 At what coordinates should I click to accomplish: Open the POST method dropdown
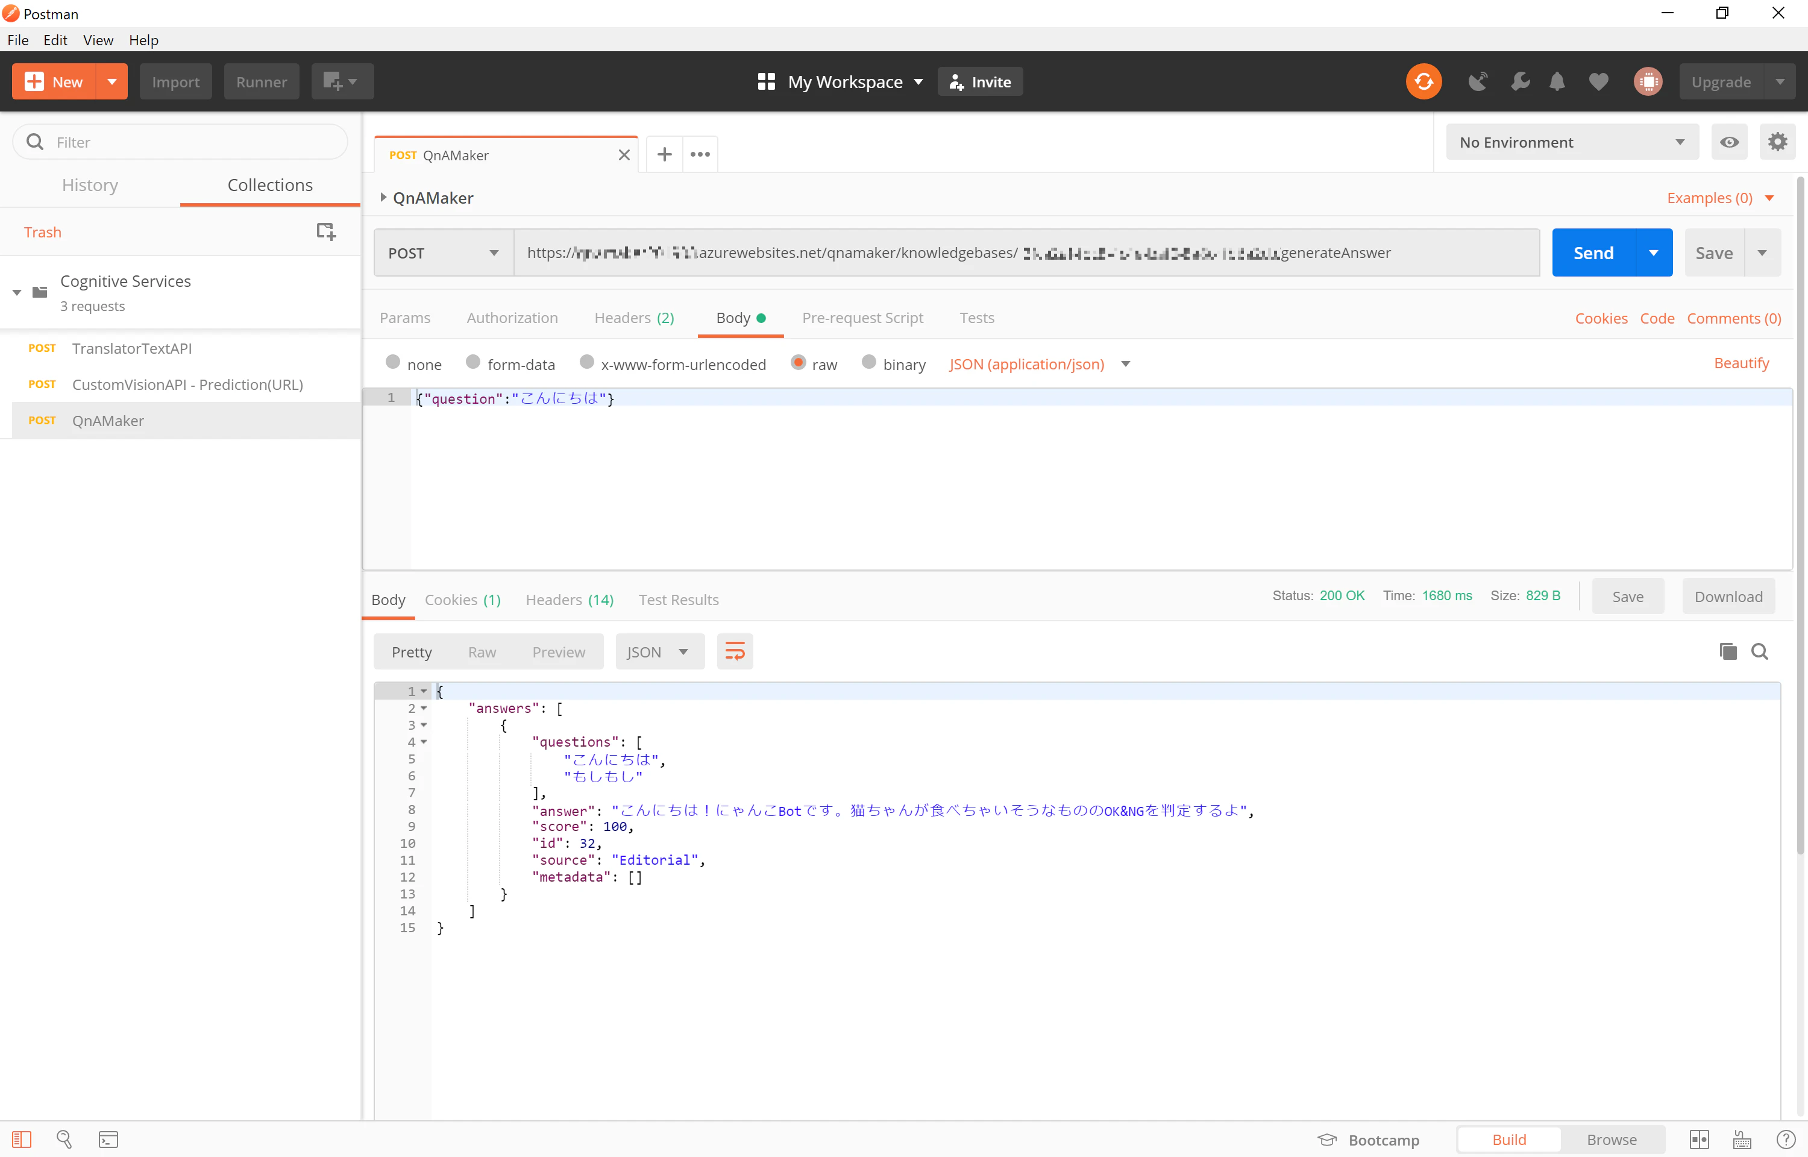[444, 253]
